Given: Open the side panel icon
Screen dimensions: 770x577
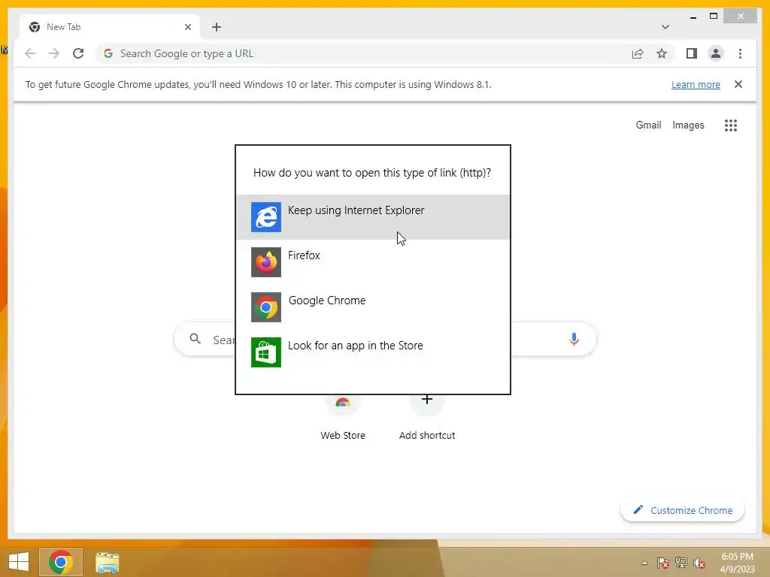Looking at the screenshot, I should (x=692, y=53).
